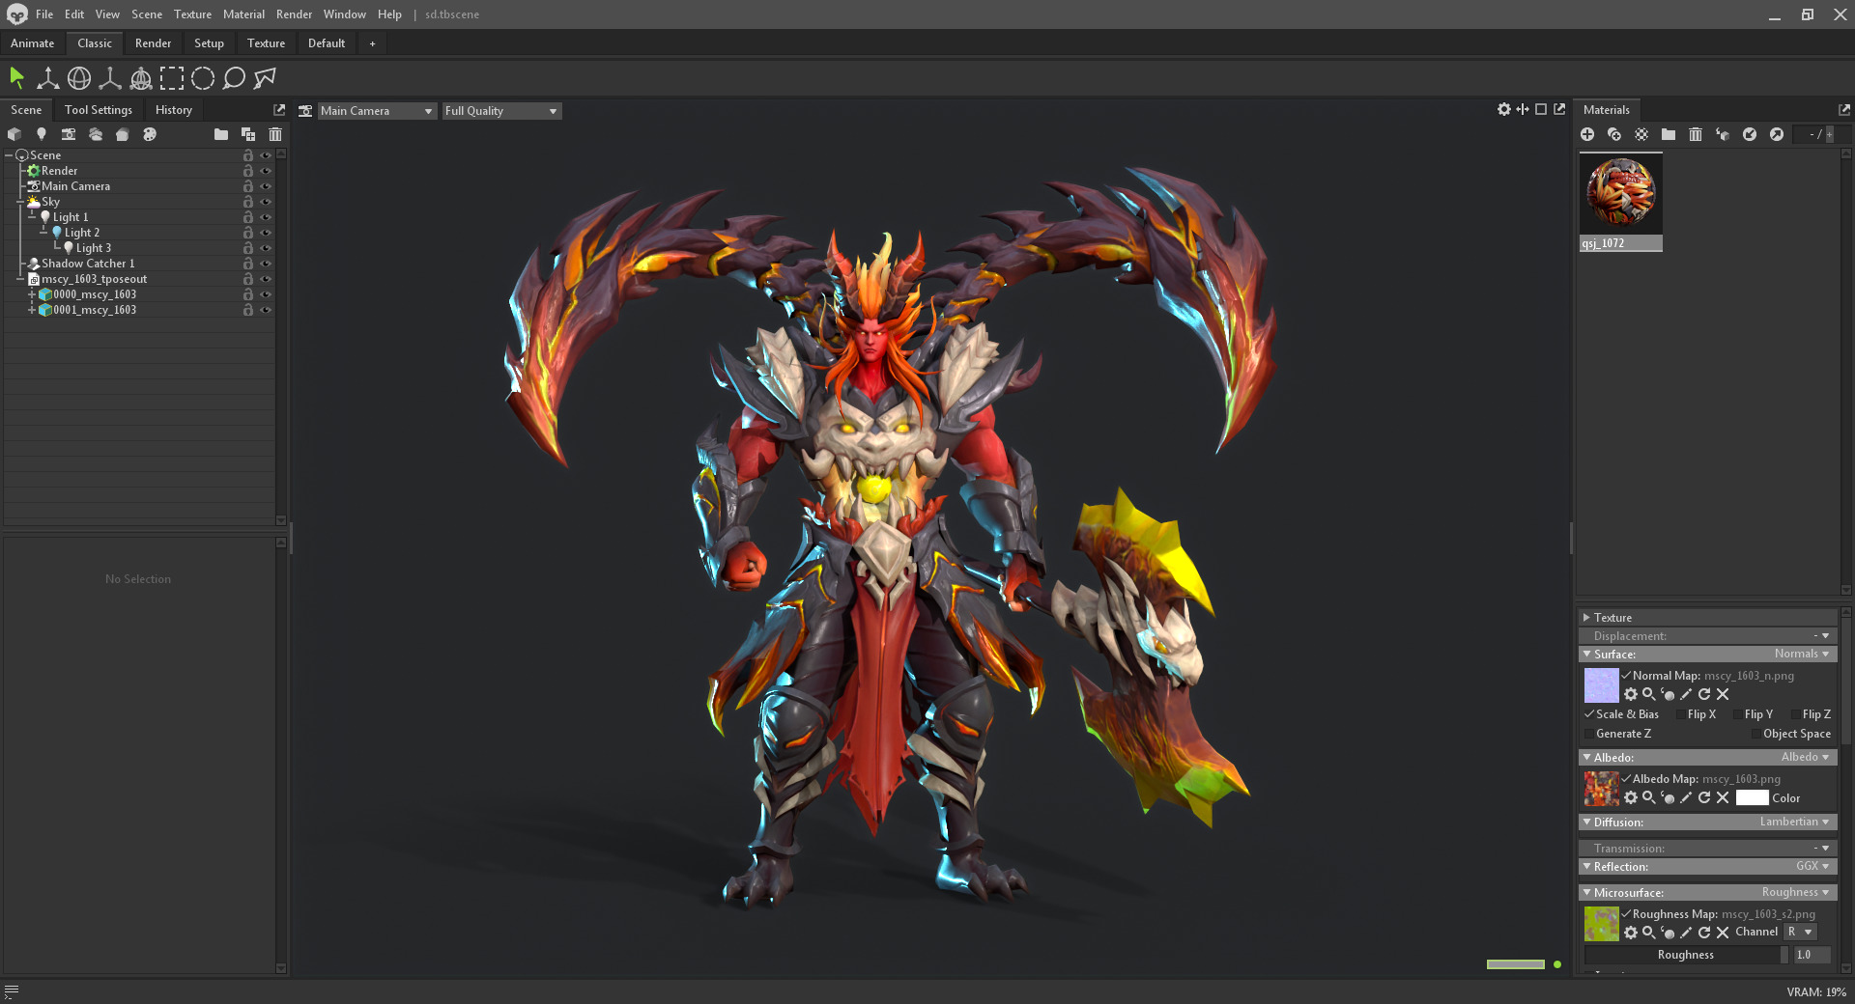The image size is (1855, 1004).
Task: Choose the circular marquee selection tool
Action: coord(203,77)
